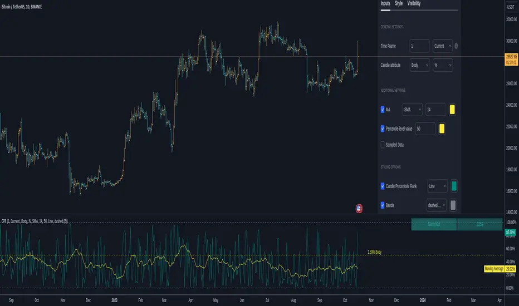Toggle the Bands checkbox
This screenshot has width=519, height=306.
pos(383,205)
